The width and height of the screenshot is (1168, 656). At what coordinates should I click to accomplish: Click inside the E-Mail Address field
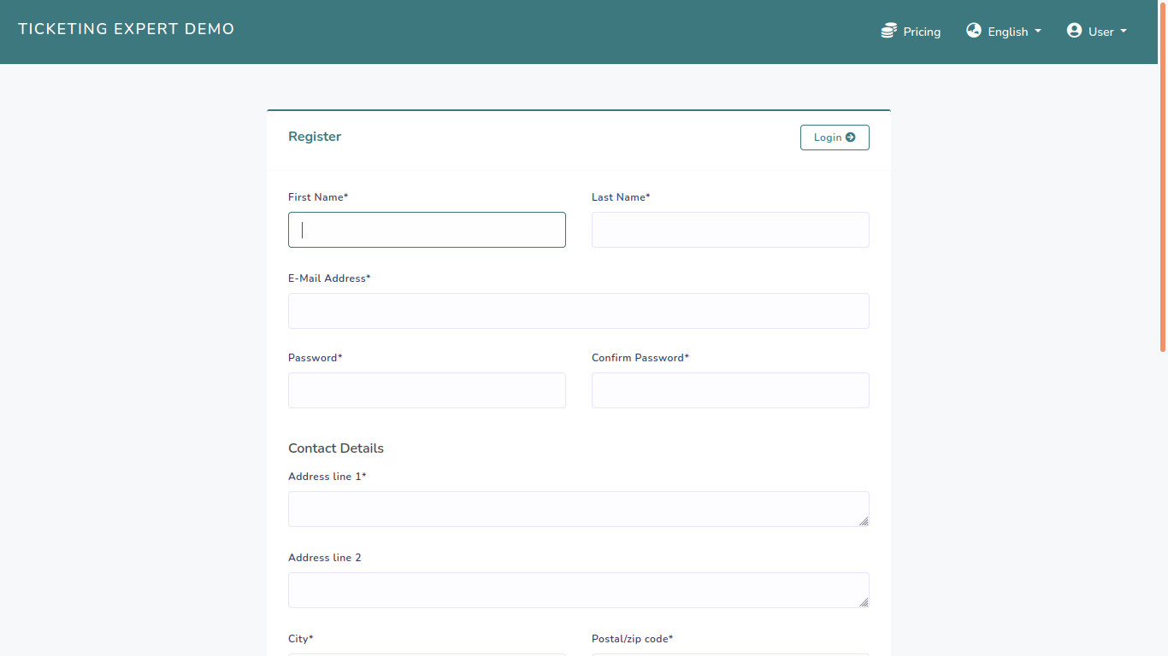coord(578,310)
